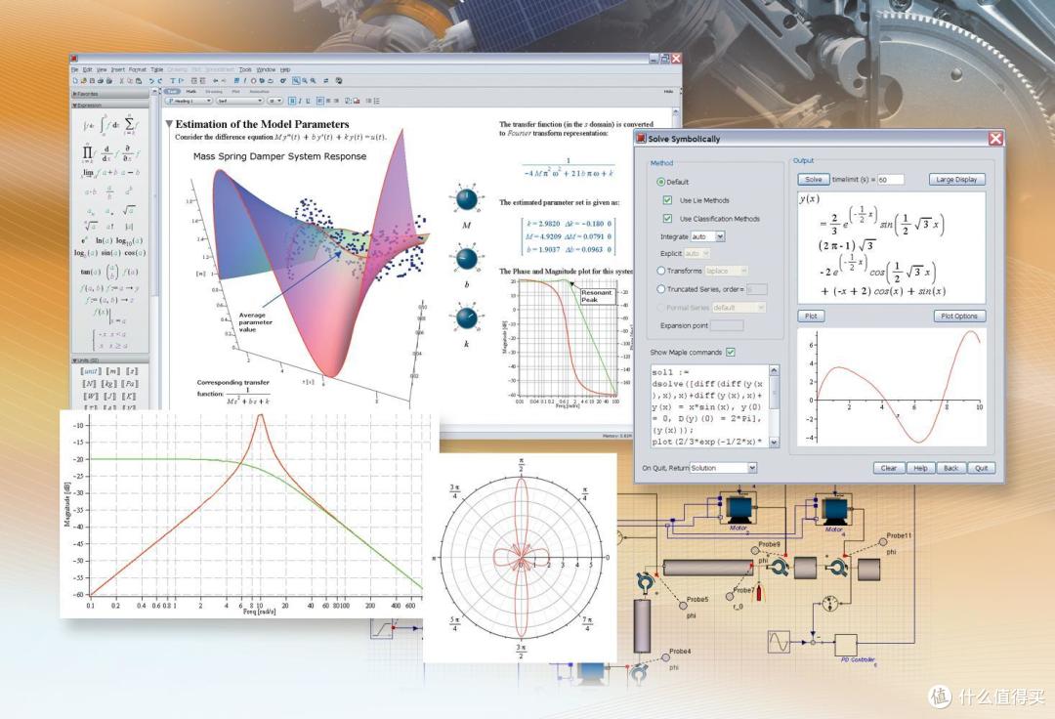Click the Redo arrow icon in the toolbar

click(160, 81)
